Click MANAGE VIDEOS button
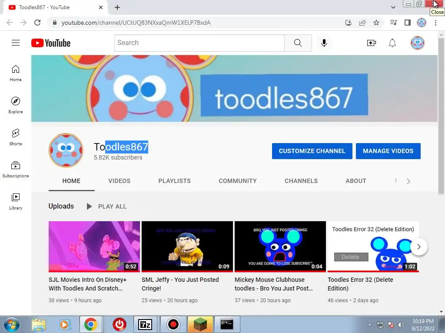The height and width of the screenshot is (333, 445). 388,151
